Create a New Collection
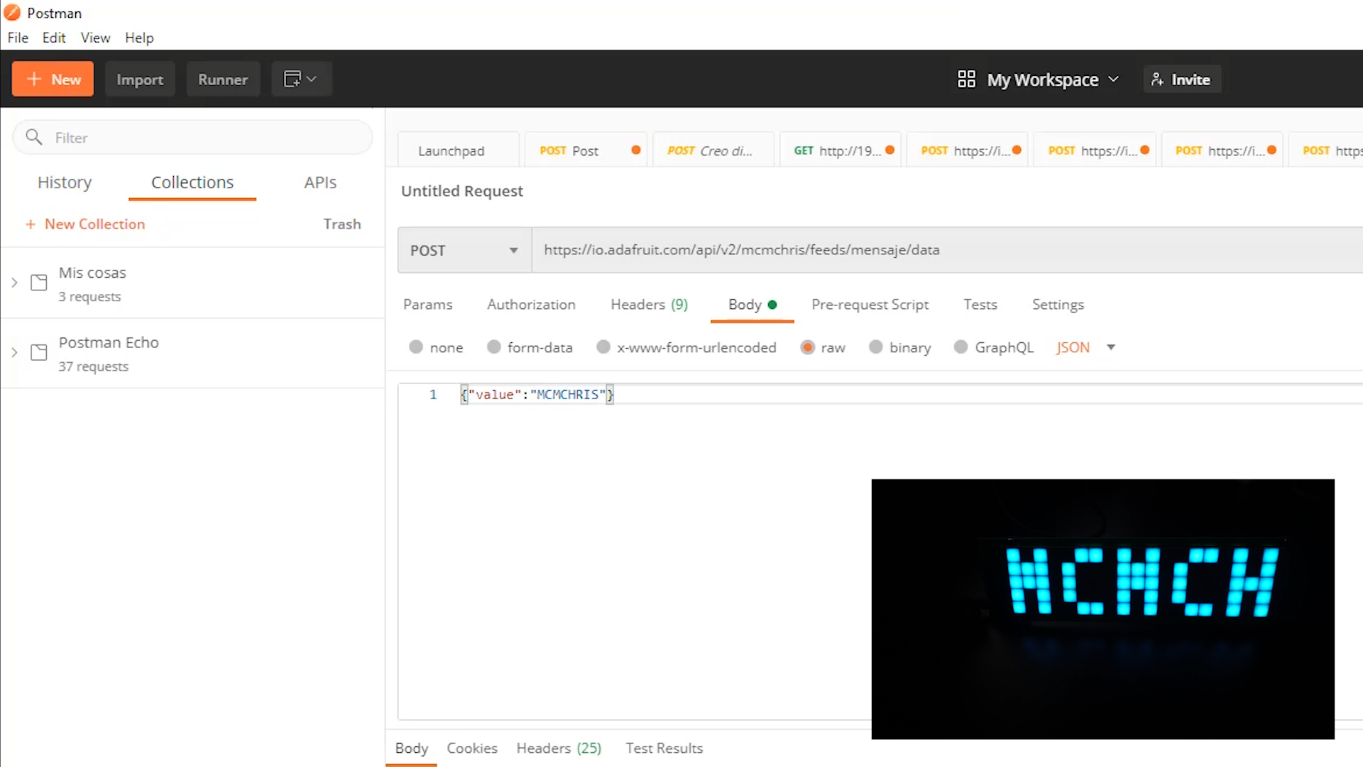The height and width of the screenshot is (767, 1363). [x=85, y=224]
